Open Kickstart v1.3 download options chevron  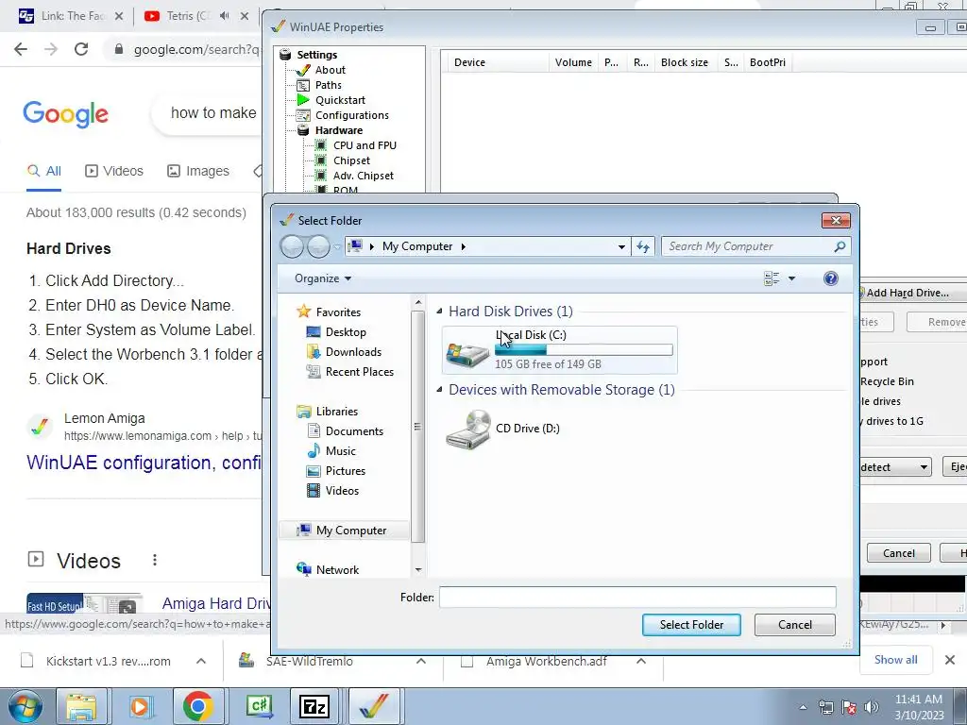pos(201,661)
